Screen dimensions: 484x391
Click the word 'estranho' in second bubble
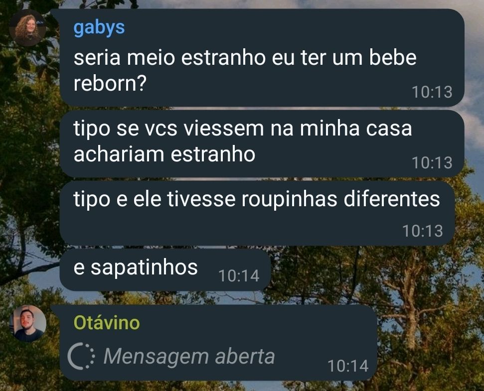(x=213, y=154)
